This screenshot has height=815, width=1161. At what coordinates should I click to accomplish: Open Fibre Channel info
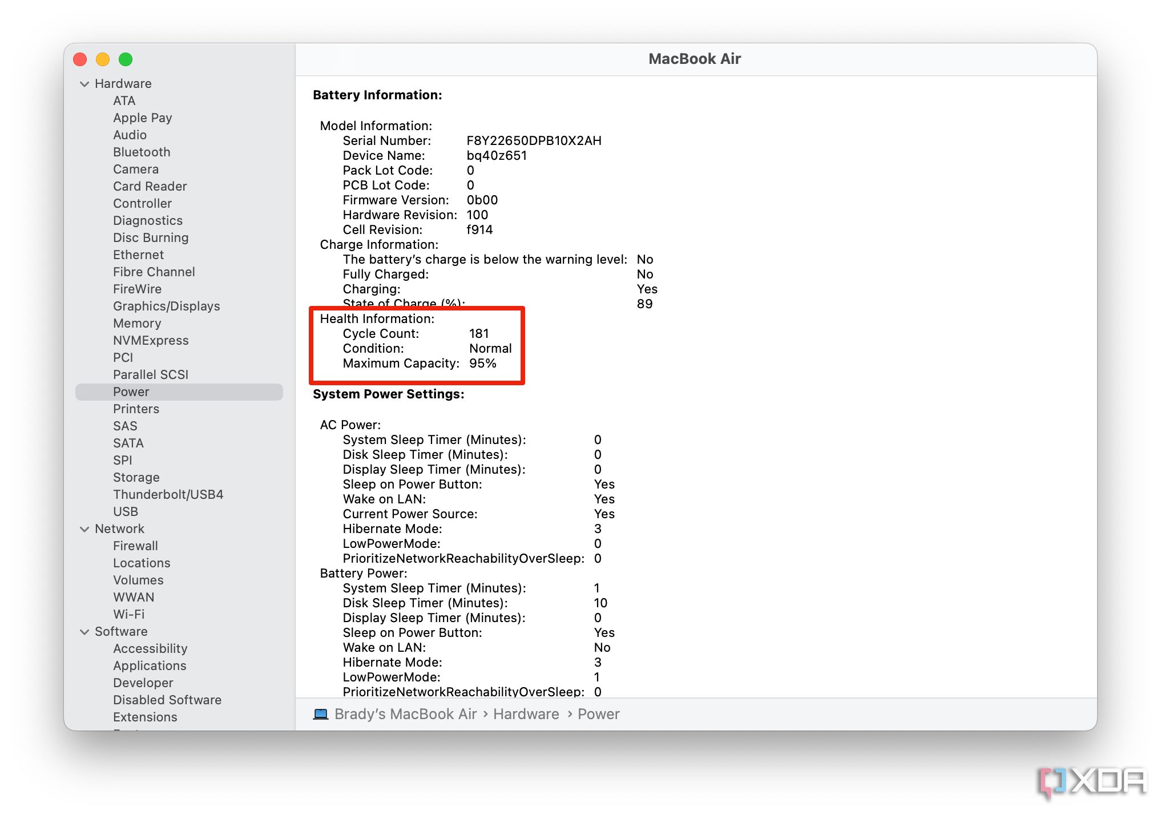pyautogui.click(x=154, y=272)
